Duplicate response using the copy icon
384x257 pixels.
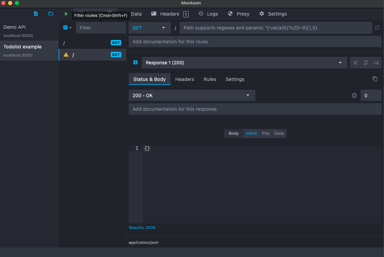pyautogui.click(x=375, y=79)
